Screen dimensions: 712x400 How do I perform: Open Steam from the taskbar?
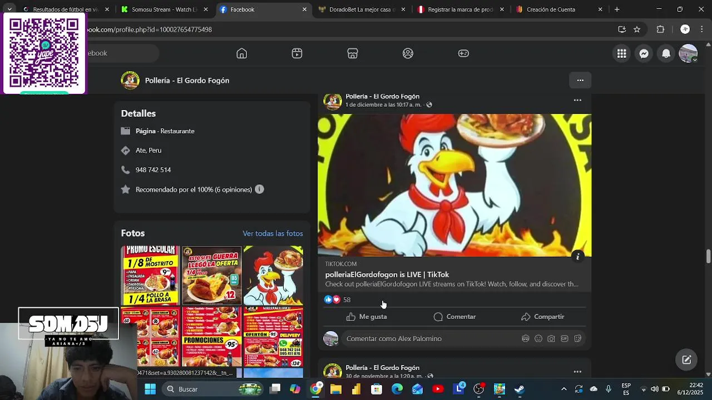coord(520,389)
